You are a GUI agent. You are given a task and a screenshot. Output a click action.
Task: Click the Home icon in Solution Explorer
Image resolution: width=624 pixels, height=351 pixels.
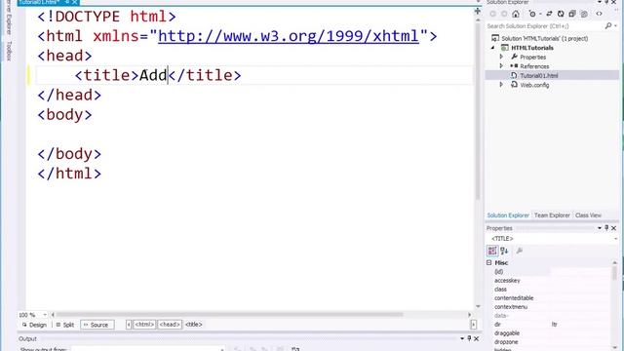click(x=516, y=14)
